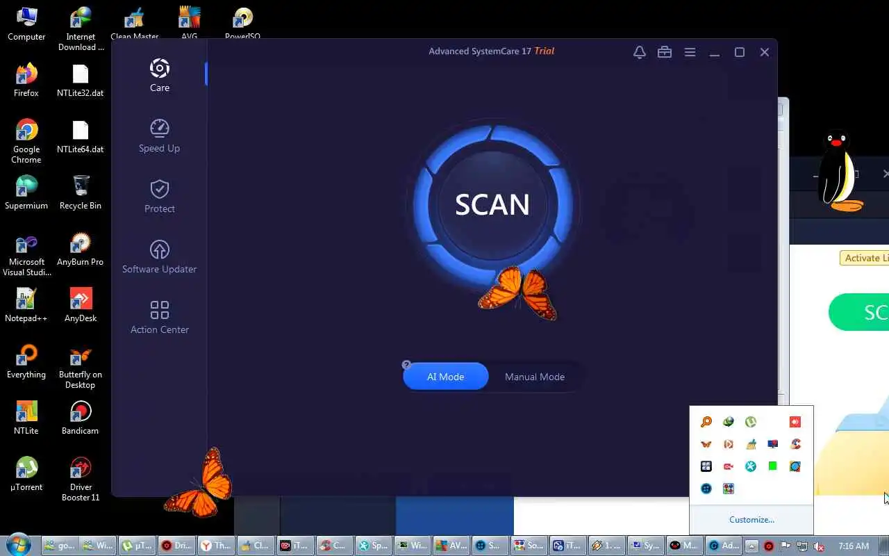
Task: Click dark four-window-panes tray icon
Action: [x=706, y=466]
